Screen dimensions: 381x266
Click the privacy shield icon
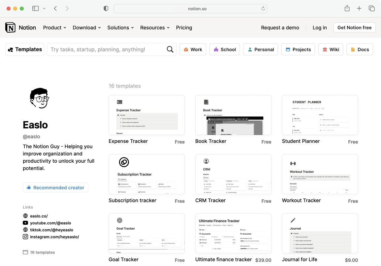(x=106, y=9)
